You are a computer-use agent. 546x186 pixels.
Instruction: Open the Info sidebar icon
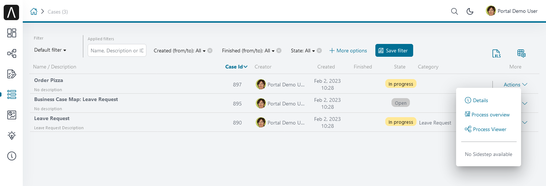(x=12, y=156)
